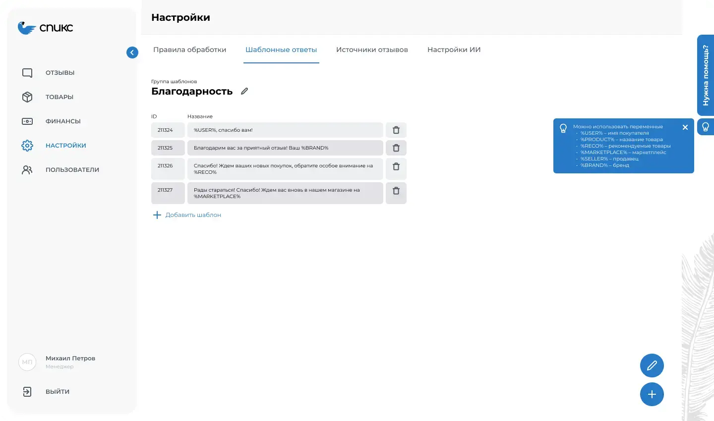Screen dimensions: 714x421
Task: Select the Настройки ИИ tab
Action: [453, 50]
